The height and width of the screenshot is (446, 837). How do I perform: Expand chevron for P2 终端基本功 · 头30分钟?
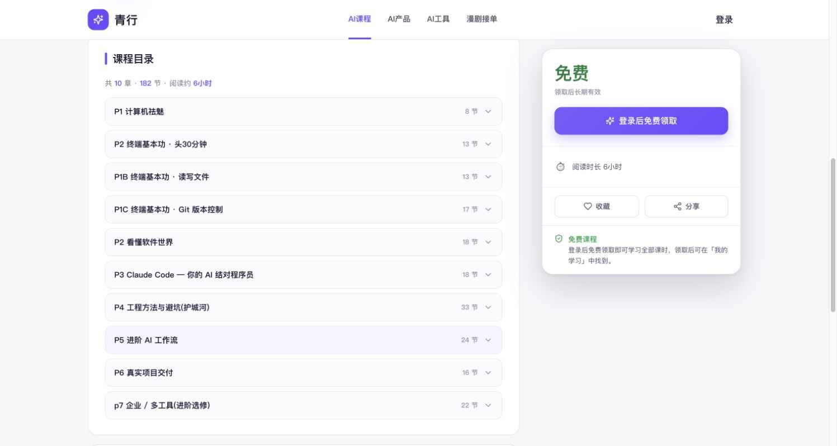click(x=488, y=144)
